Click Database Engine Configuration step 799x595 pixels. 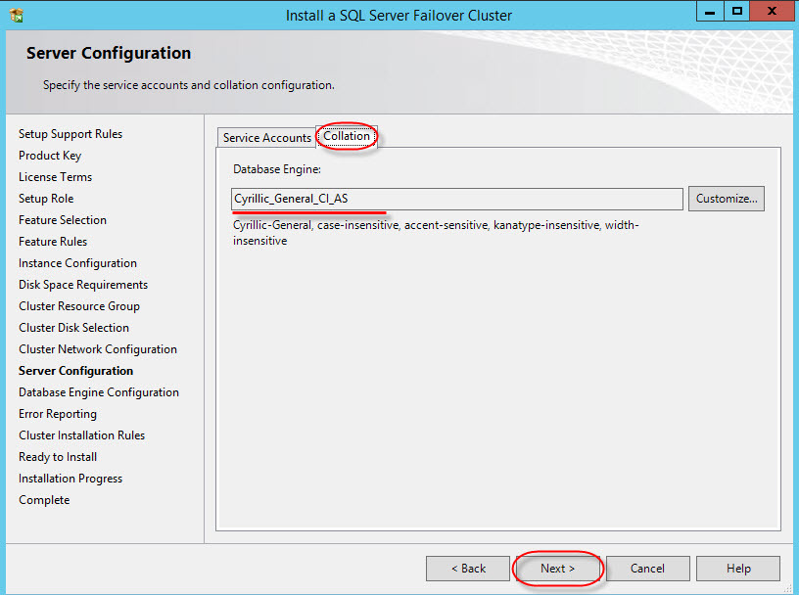coord(99,392)
